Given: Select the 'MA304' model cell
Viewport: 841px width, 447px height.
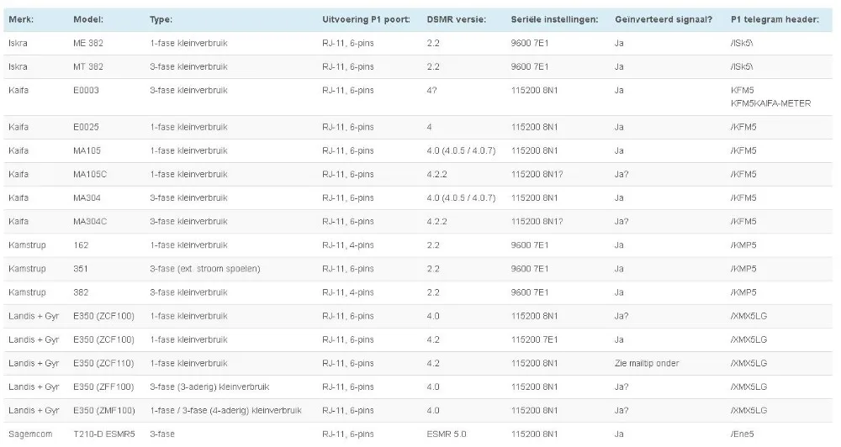Looking at the screenshot, I should tap(87, 198).
